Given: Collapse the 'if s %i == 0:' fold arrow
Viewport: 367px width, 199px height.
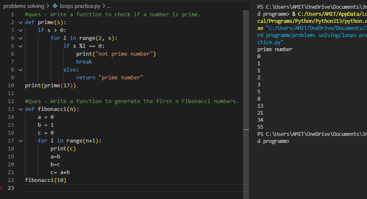Looking at the screenshot, I should (x=20, y=46).
